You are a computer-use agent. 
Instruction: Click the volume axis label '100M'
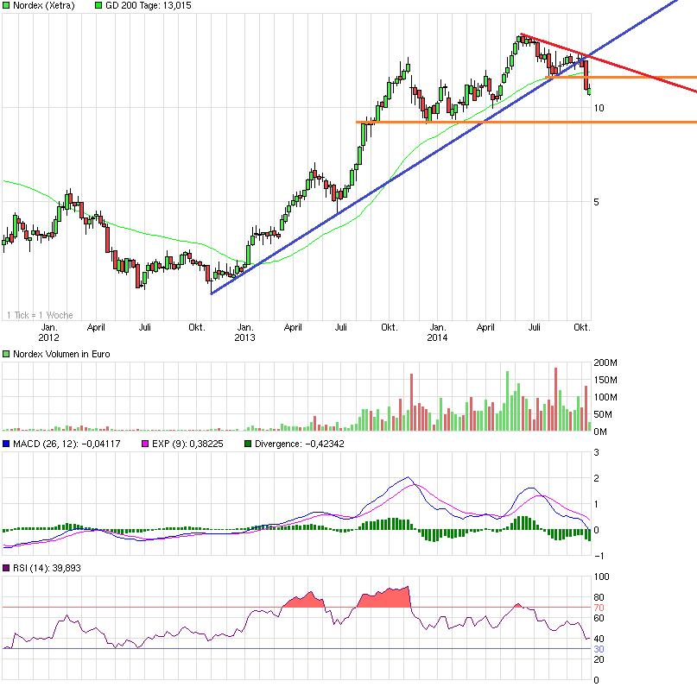pyautogui.click(x=605, y=398)
